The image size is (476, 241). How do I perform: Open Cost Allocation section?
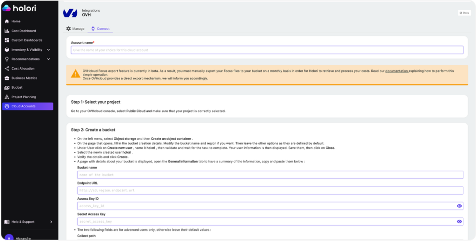tap(23, 69)
